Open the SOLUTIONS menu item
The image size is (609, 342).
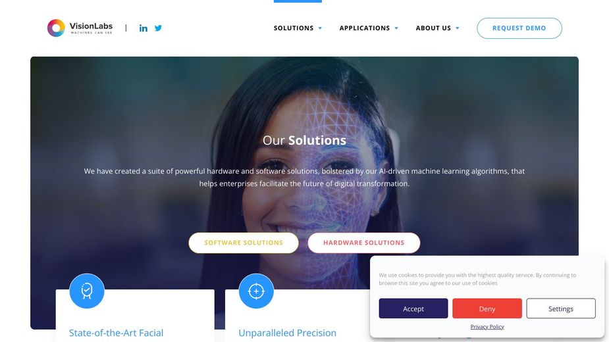pyautogui.click(x=294, y=28)
